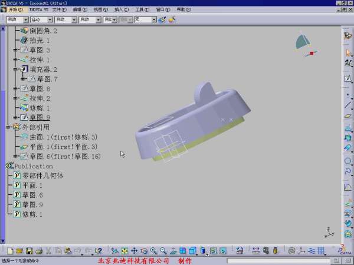Collapse the 外部引用 node
Image resolution: width=354 pixels, height=265 pixels.
click(x=8, y=127)
